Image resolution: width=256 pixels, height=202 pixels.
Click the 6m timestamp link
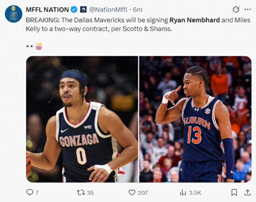click(138, 9)
